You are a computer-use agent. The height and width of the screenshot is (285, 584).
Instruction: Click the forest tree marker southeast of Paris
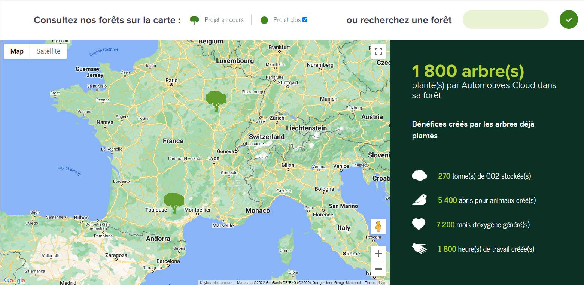tap(216, 101)
